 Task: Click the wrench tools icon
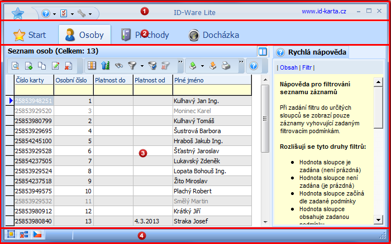coord(82,13)
